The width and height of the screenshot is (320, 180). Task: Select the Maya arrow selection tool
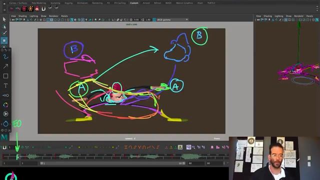pos(4,19)
